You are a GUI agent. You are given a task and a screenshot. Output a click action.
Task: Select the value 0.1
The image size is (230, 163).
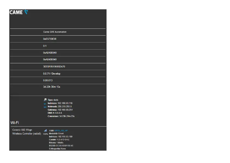45,46
